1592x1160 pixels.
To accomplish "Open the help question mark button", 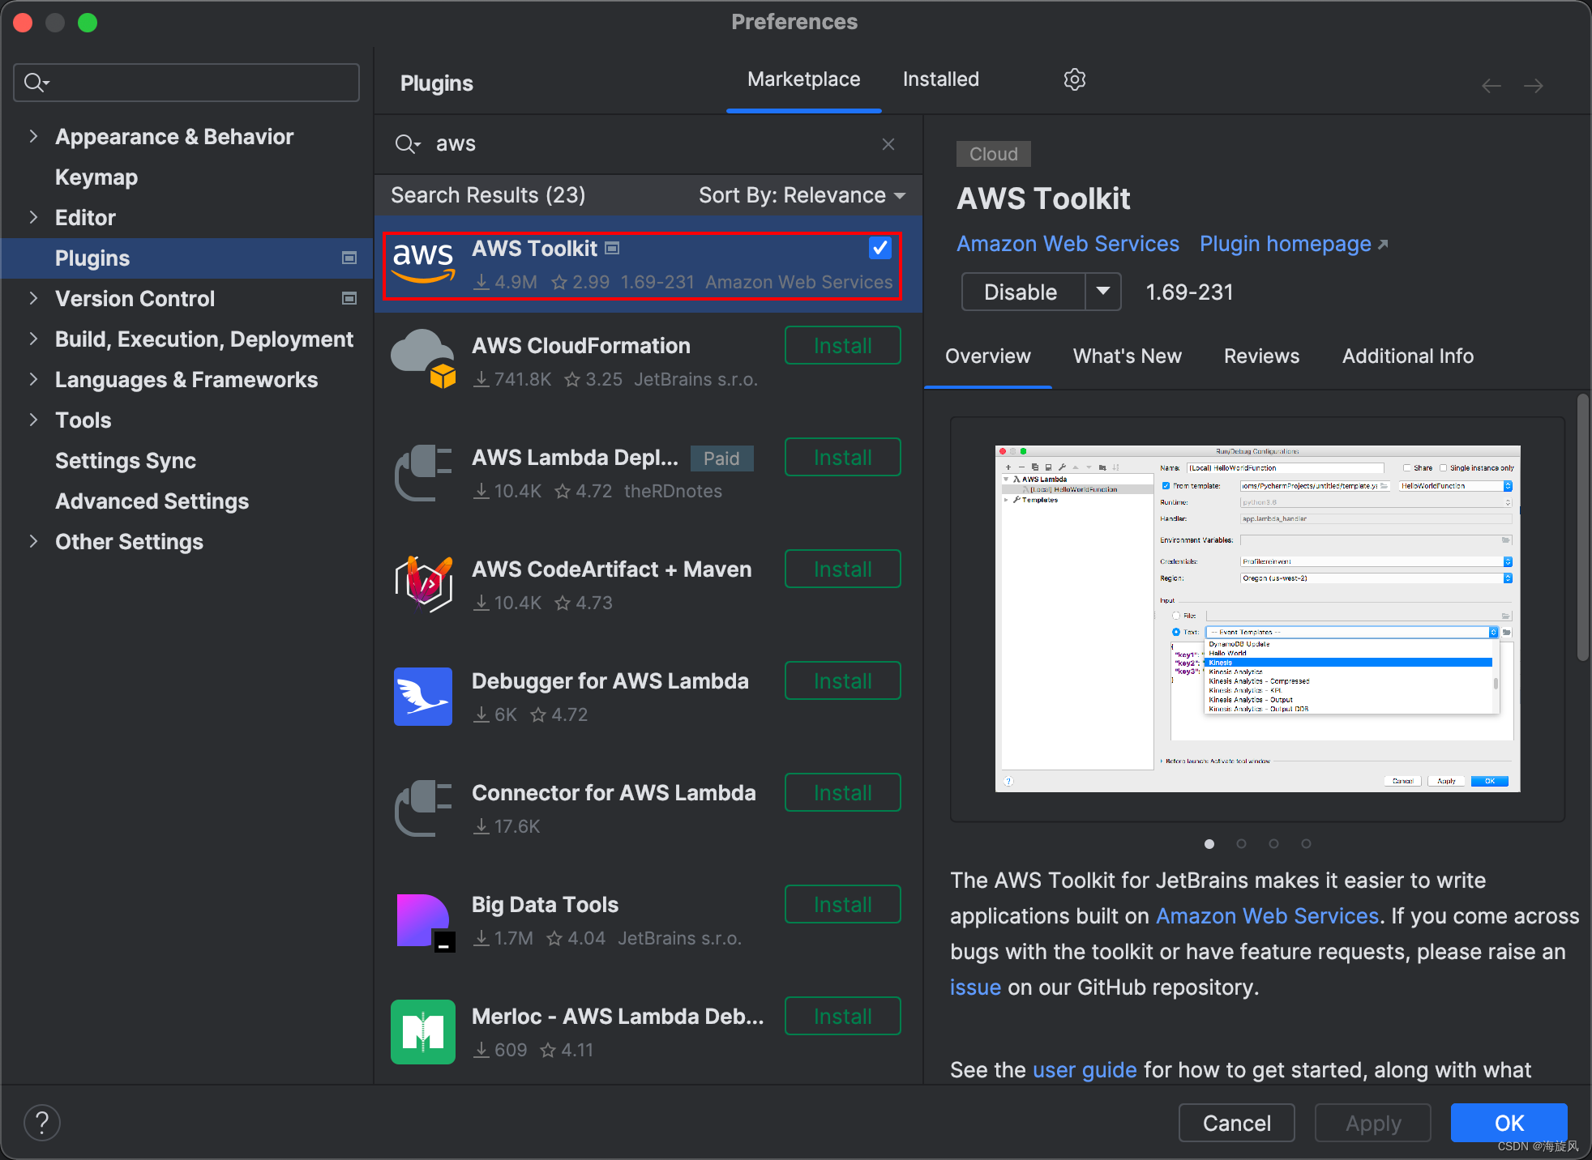I will 42,1123.
